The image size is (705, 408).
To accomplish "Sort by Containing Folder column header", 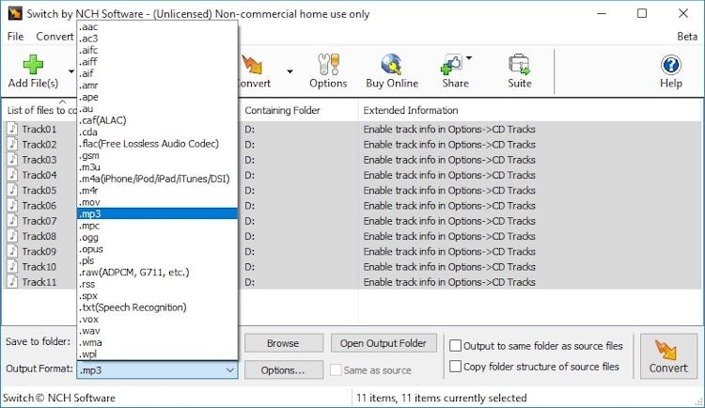I will click(x=282, y=110).
